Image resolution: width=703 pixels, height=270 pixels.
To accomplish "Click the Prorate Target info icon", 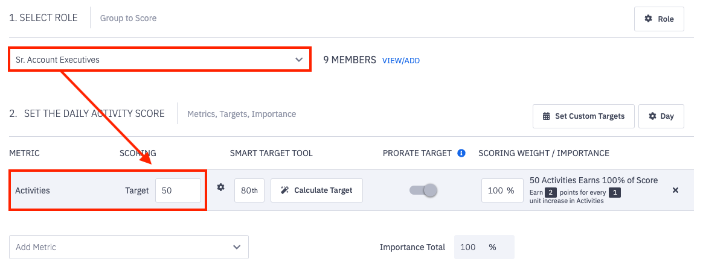I will [x=461, y=153].
